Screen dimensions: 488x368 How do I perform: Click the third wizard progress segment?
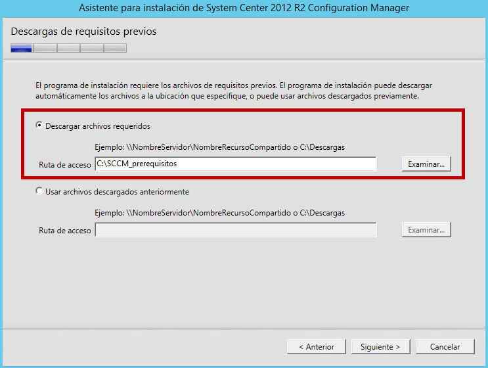pos(68,48)
